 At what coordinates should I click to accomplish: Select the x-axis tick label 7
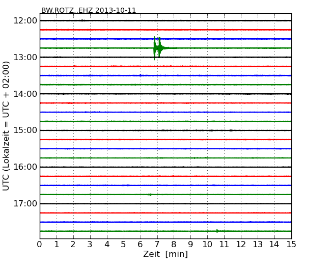[x=157, y=245]
